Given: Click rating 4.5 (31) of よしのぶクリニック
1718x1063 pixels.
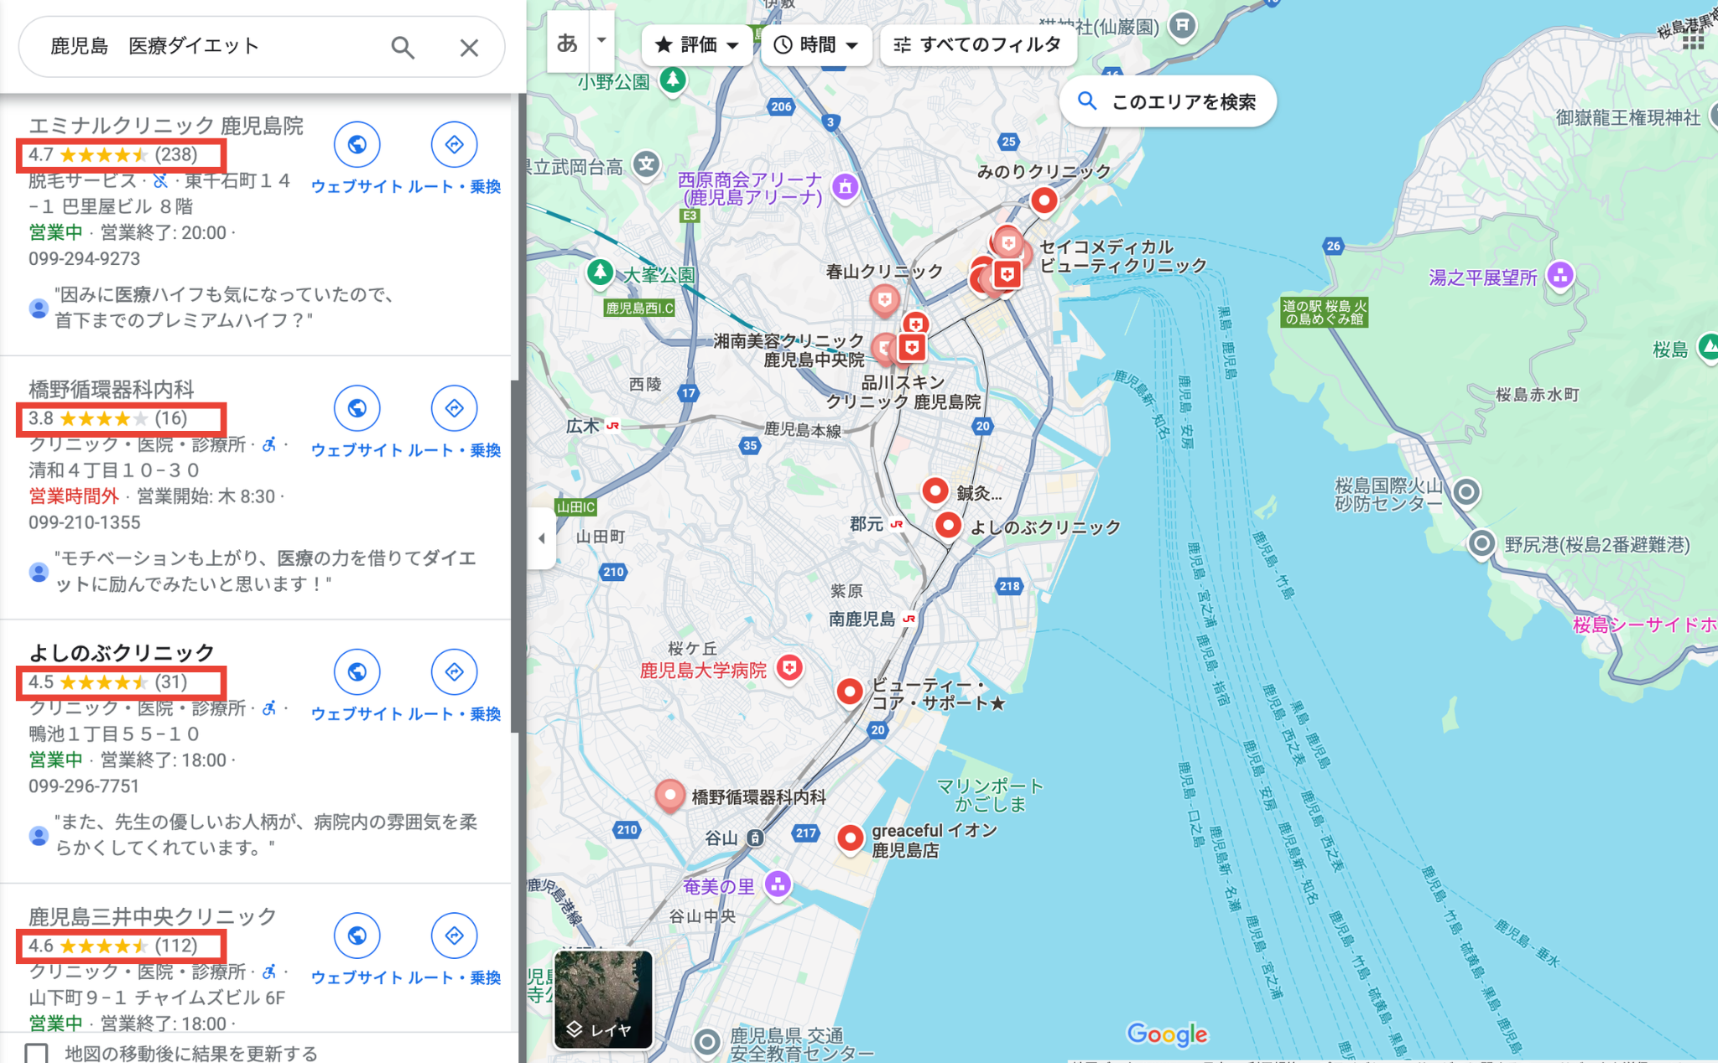Looking at the screenshot, I should [x=108, y=682].
